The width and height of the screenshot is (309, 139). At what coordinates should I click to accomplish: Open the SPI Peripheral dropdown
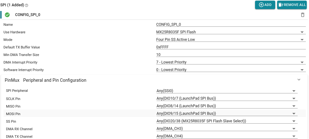pos(227,91)
